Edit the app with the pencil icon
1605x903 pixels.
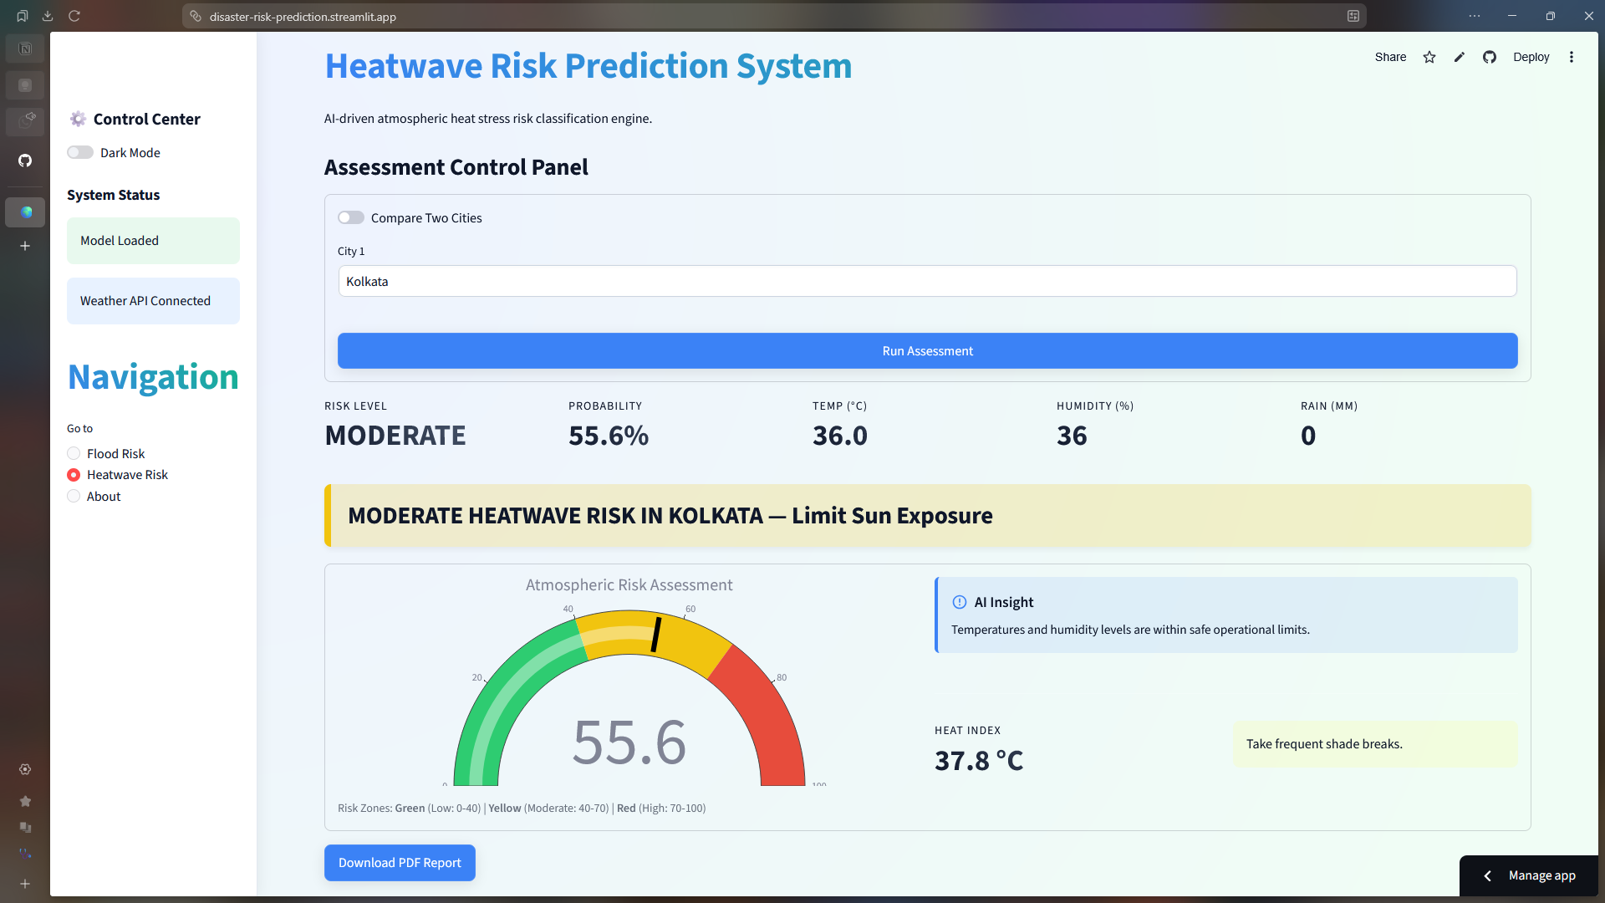[x=1460, y=57]
